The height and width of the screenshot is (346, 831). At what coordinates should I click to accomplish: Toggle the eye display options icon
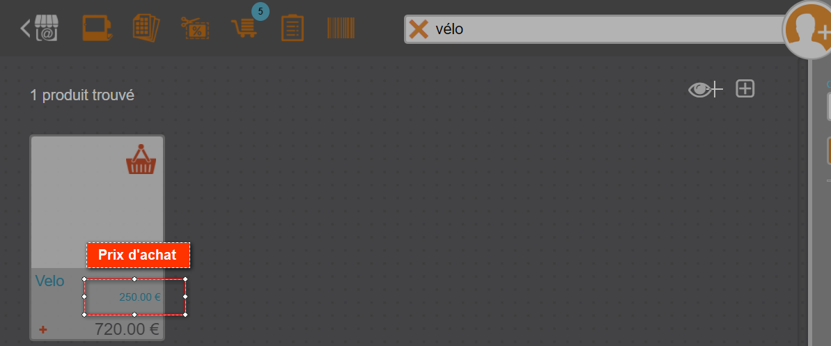coord(706,90)
